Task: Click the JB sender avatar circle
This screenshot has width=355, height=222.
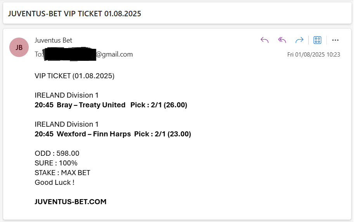Action: point(19,47)
